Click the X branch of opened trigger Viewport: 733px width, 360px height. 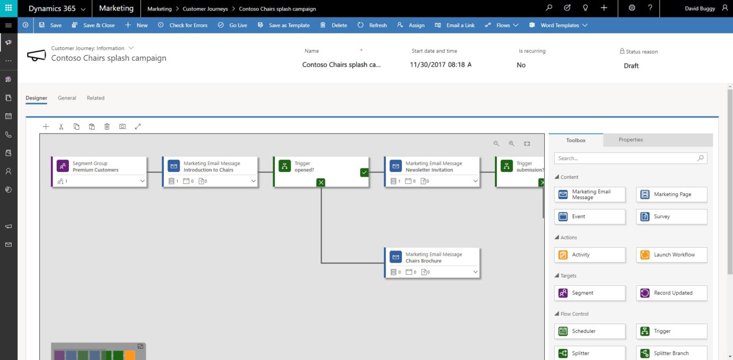coord(321,182)
